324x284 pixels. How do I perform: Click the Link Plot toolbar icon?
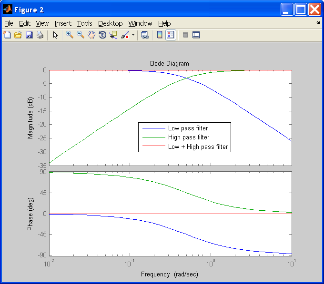tap(145, 35)
